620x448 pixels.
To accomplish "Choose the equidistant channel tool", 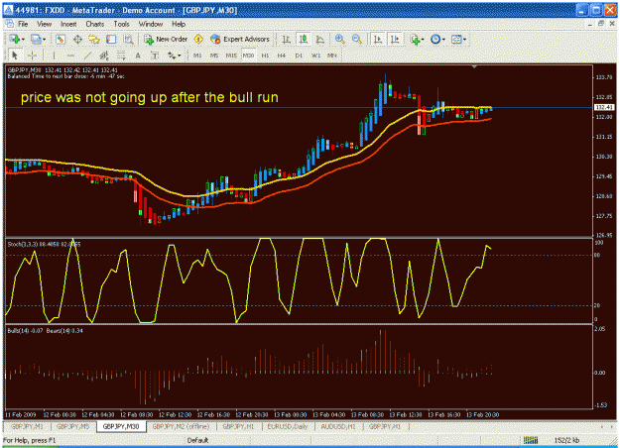I will 104,56.
